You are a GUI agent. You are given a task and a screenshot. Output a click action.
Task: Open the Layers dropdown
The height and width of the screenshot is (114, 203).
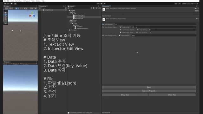tap(186, 3)
